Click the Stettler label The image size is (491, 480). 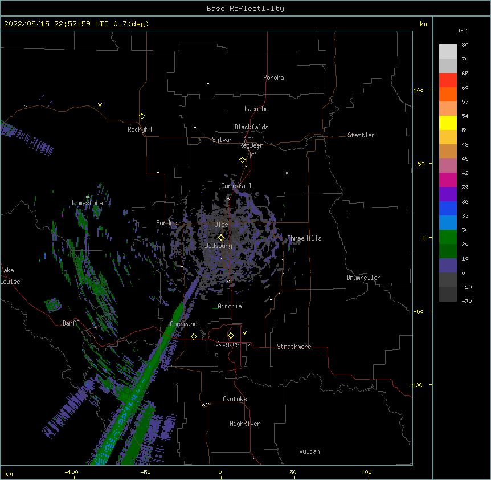click(x=361, y=135)
